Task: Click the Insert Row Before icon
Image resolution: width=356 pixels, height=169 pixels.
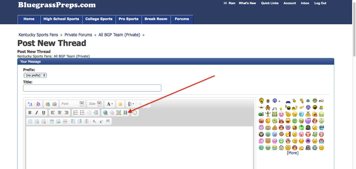Action: [52, 122]
